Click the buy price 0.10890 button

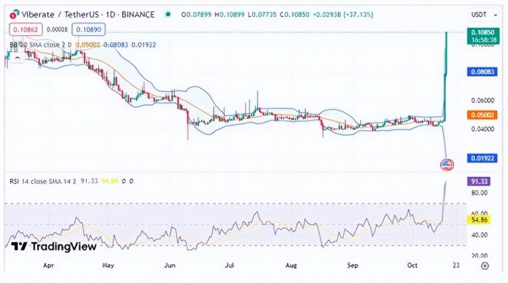[89, 30]
